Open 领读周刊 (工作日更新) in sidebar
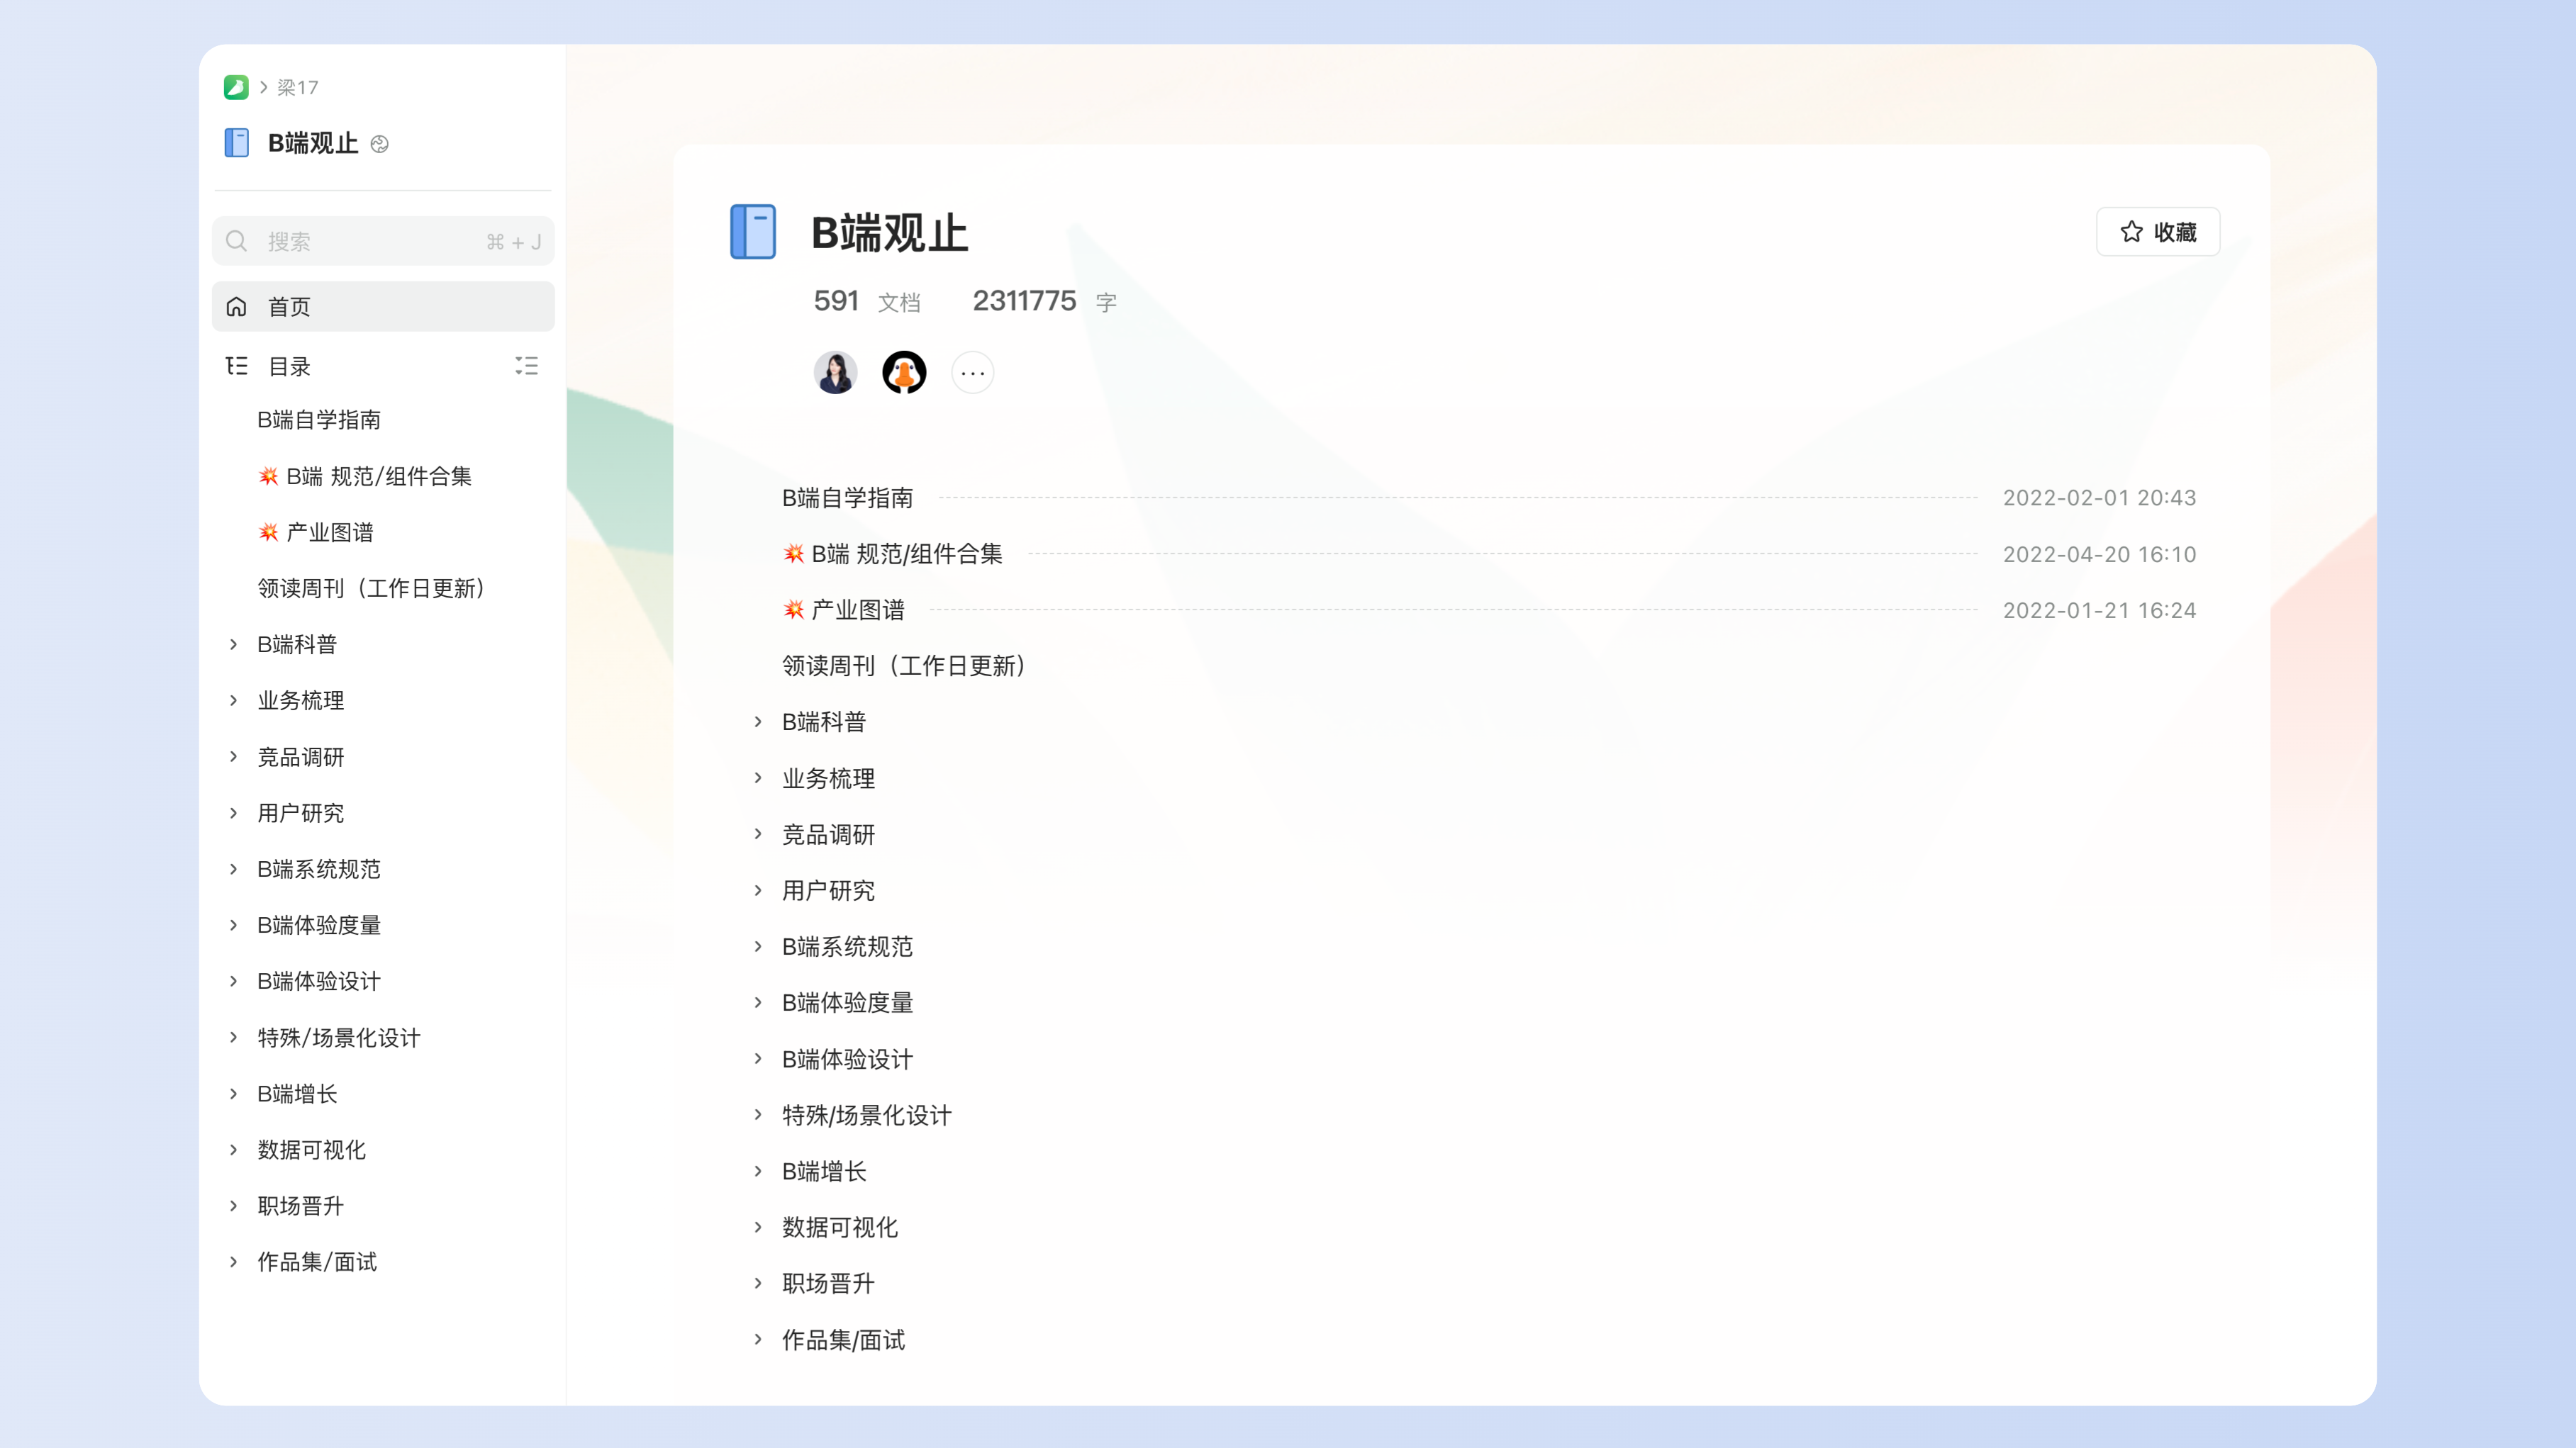This screenshot has height=1448, width=2576. [x=370, y=588]
